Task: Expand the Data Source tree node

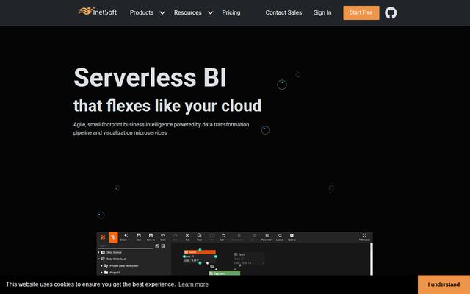Action: pos(98,252)
